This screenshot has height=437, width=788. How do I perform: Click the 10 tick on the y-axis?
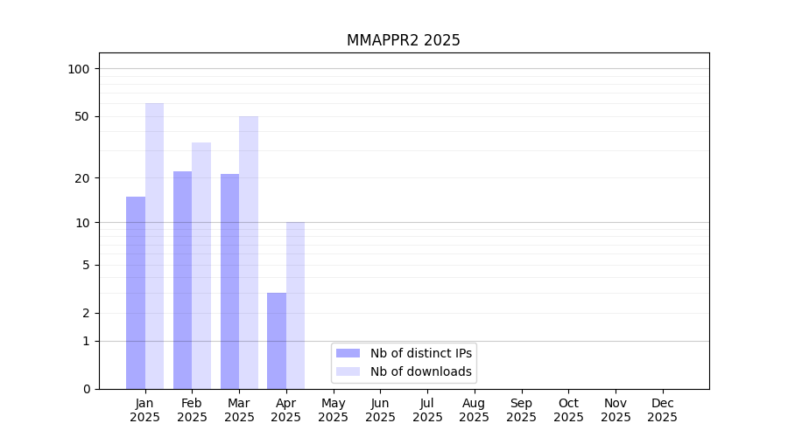coord(81,223)
